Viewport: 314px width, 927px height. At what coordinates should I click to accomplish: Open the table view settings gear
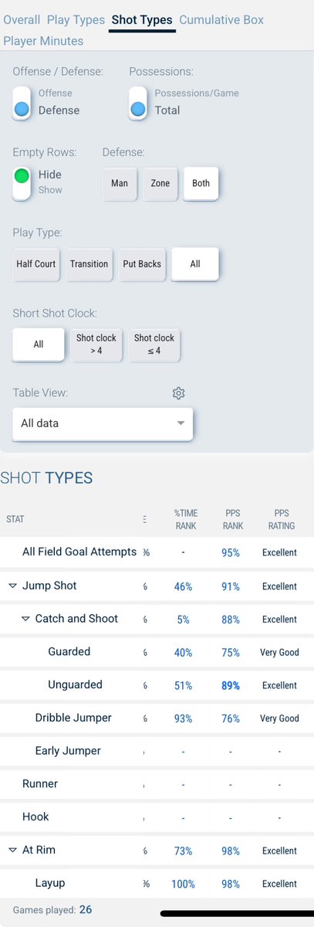point(178,393)
